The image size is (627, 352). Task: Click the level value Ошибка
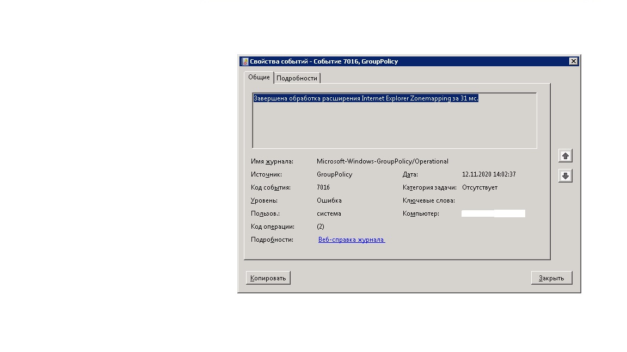(329, 200)
